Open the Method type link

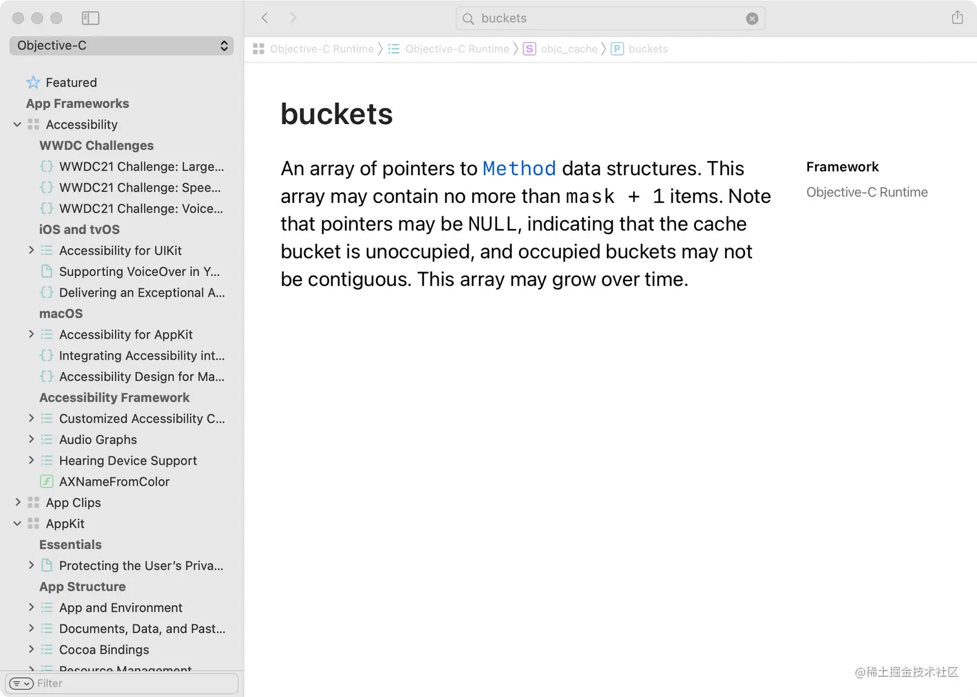(519, 169)
